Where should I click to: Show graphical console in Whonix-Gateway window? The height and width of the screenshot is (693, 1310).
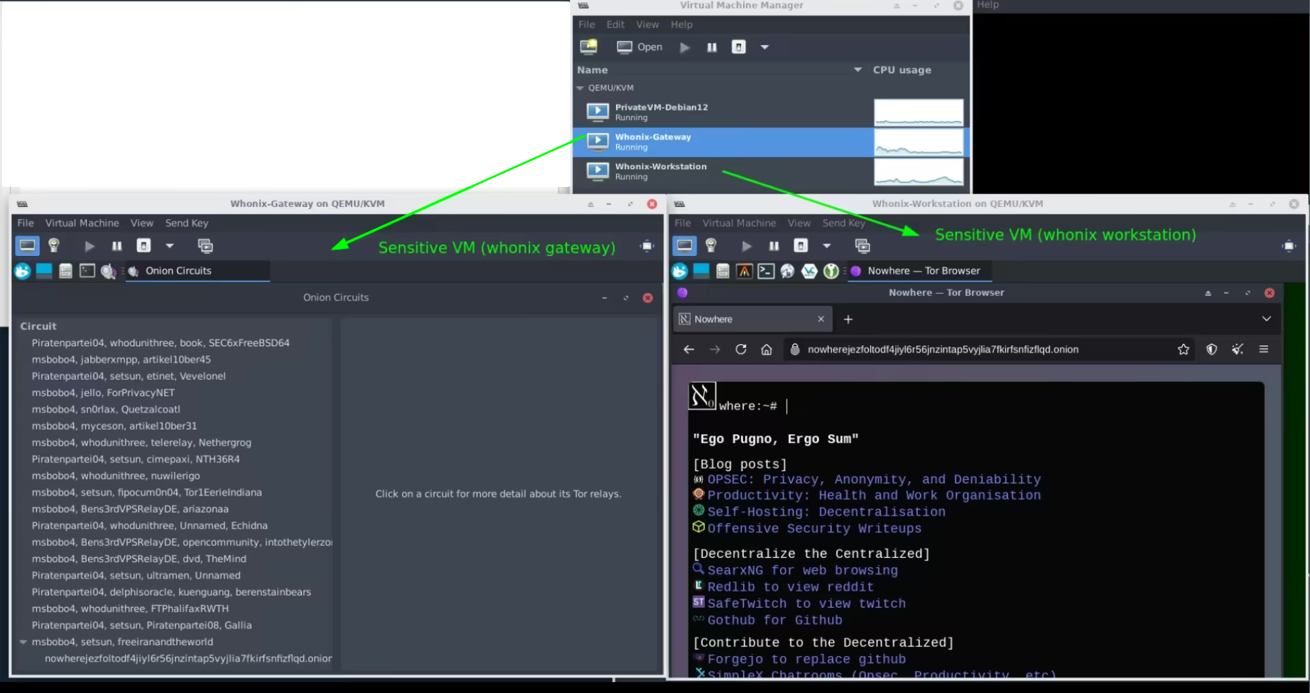pyautogui.click(x=28, y=246)
